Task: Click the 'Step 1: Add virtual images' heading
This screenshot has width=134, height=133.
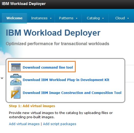Action: pos(32,106)
